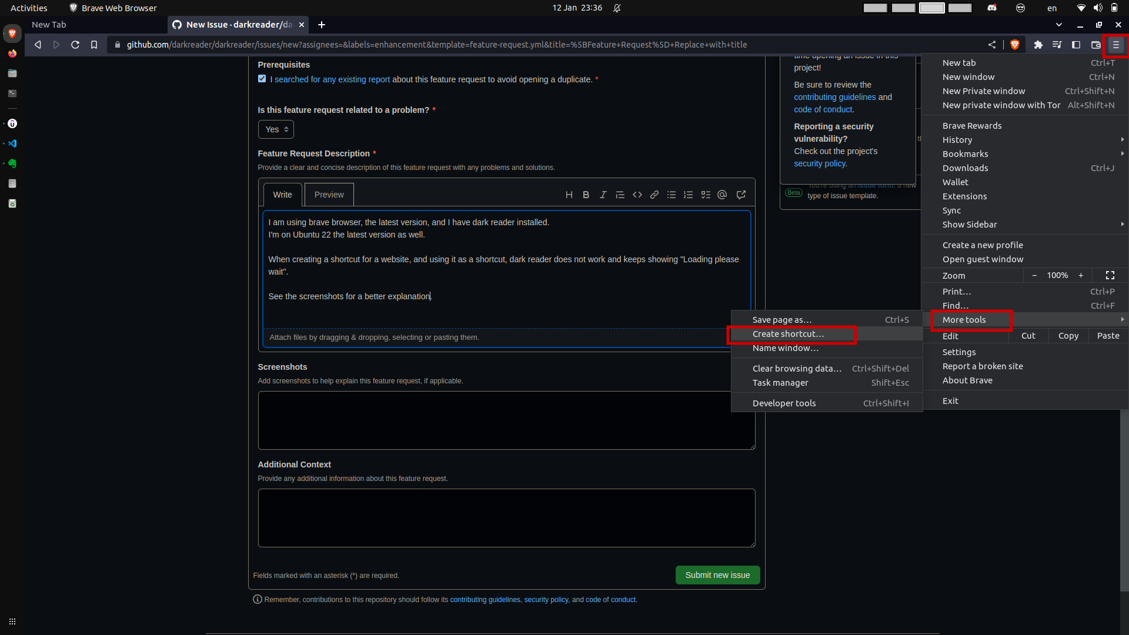Open the tab search chevron in title bar

(1058, 25)
